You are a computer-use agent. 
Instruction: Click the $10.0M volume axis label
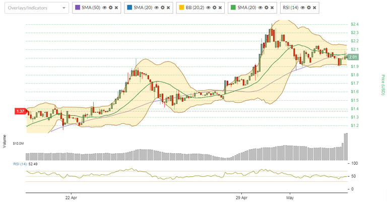[19, 144]
